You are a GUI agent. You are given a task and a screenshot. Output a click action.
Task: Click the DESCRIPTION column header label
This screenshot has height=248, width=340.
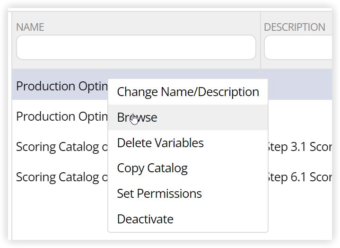295,27
